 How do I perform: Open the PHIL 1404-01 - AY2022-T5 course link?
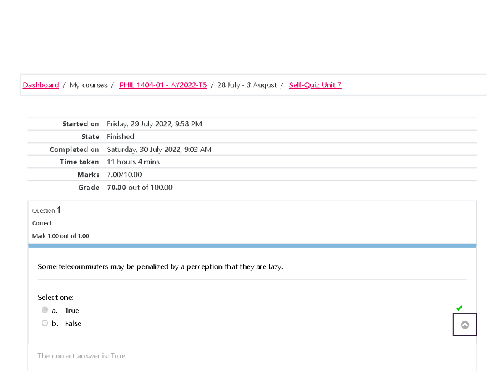(x=163, y=85)
